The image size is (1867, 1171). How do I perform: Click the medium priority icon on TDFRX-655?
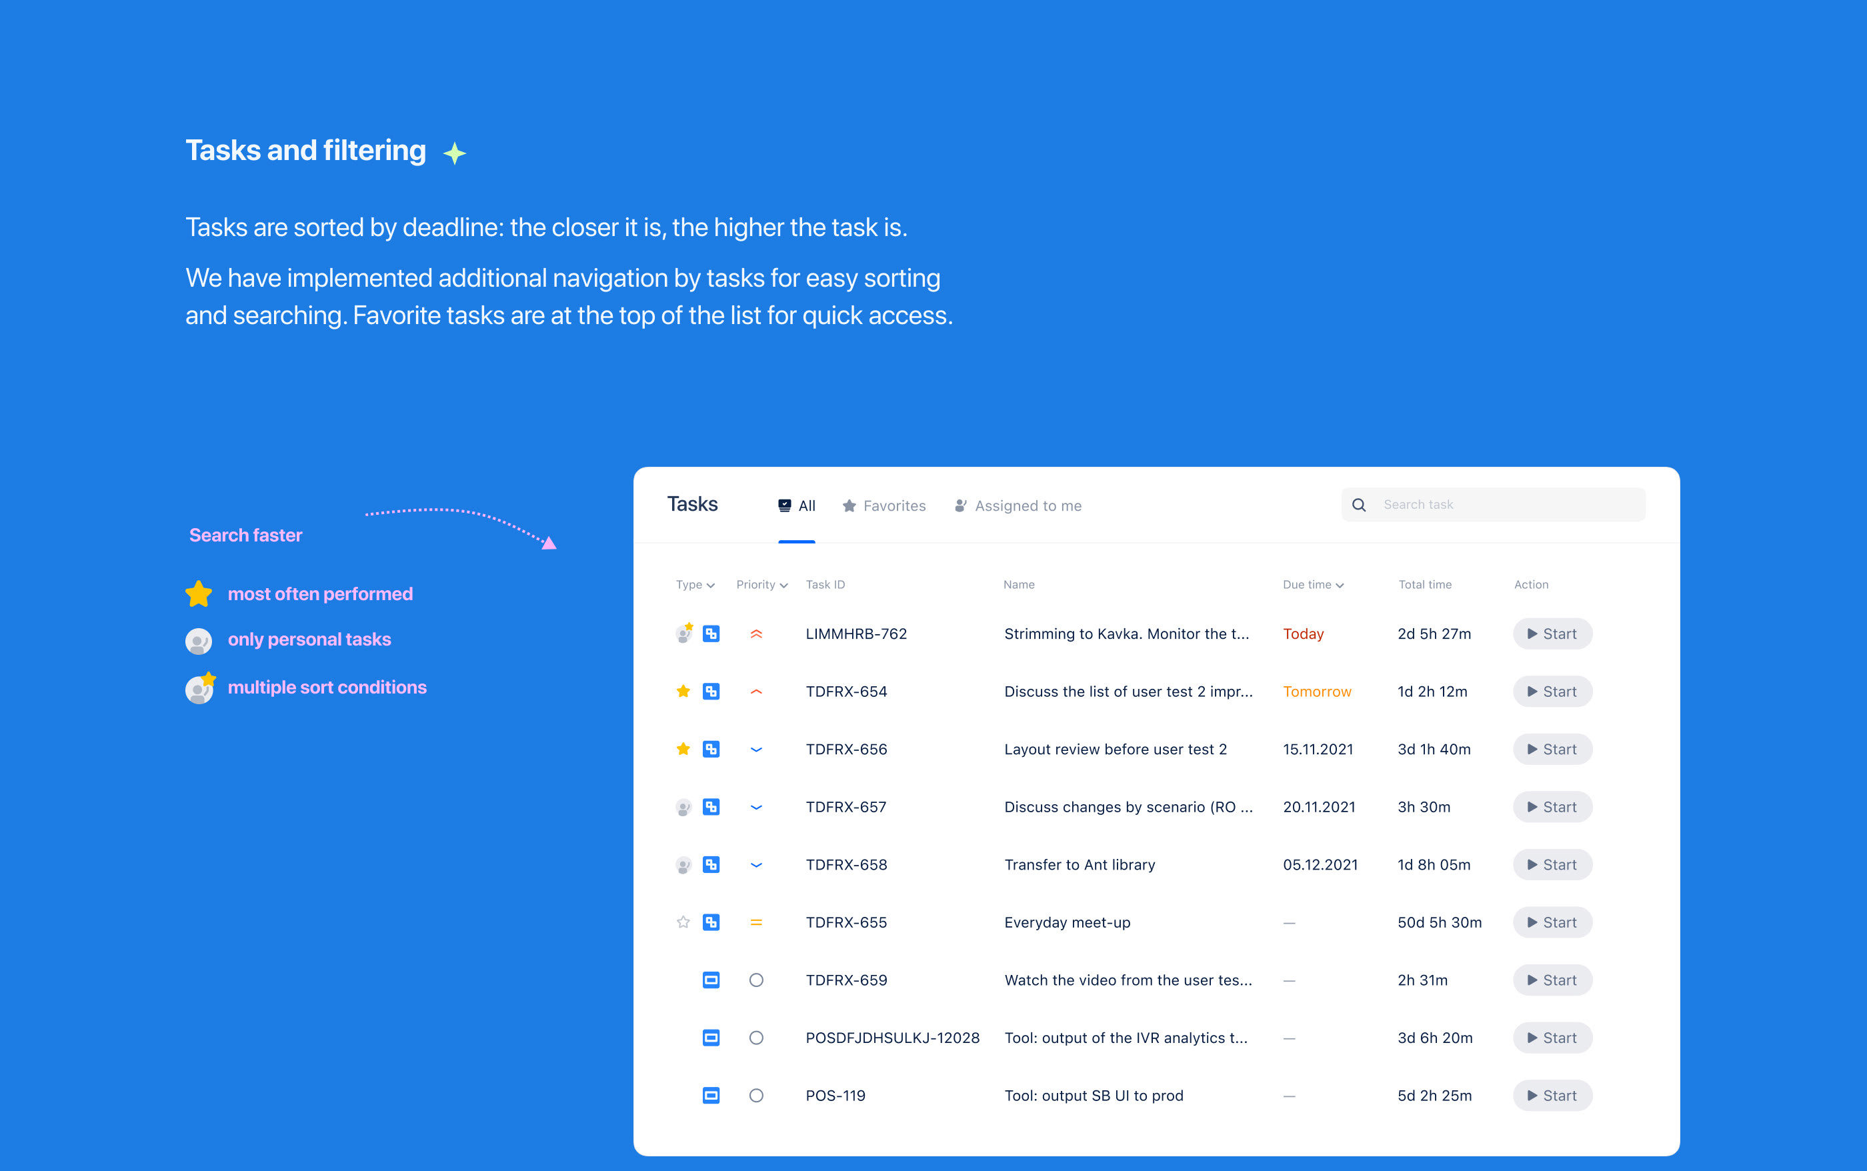pyautogui.click(x=755, y=922)
